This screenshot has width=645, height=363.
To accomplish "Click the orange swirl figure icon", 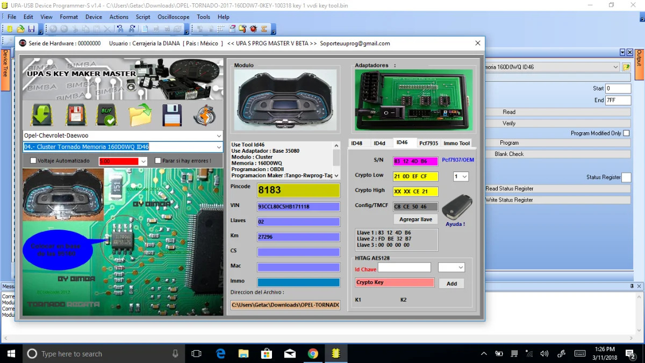I will click(204, 115).
